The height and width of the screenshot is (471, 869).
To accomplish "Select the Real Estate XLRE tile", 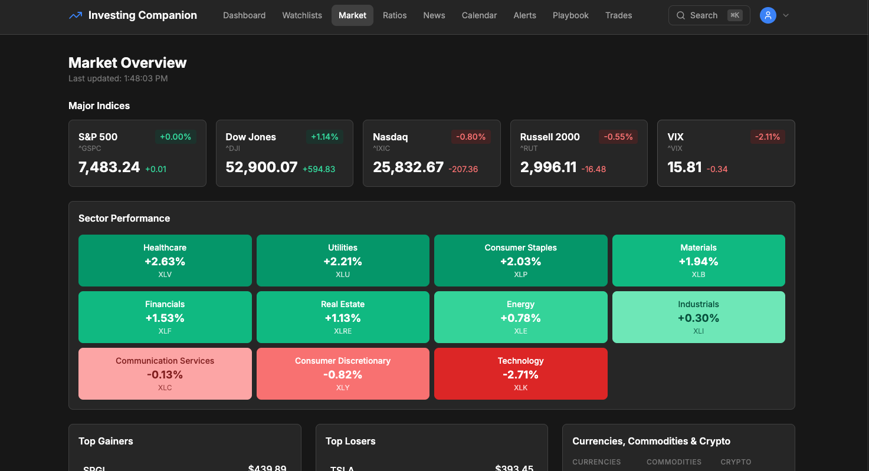I will coord(343,317).
